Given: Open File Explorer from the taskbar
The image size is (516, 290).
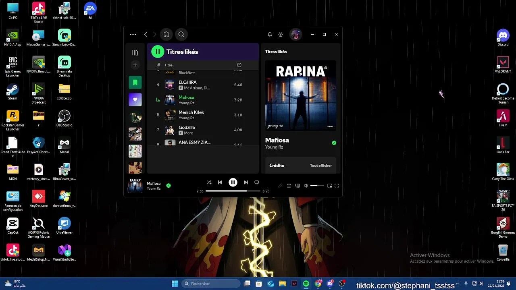Looking at the screenshot, I should pyautogui.click(x=282, y=284).
